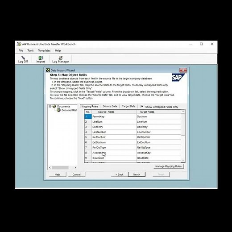
Task: Click the mapping table scroll-up arrow
Action: pos(183,112)
